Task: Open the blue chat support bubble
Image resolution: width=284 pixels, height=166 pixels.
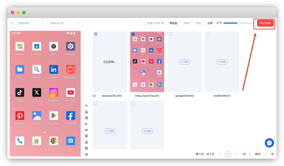Action: pyautogui.click(x=269, y=143)
